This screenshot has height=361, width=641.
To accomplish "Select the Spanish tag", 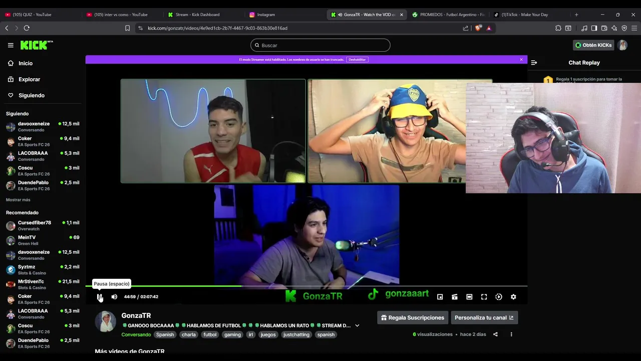I will pos(165,334).
